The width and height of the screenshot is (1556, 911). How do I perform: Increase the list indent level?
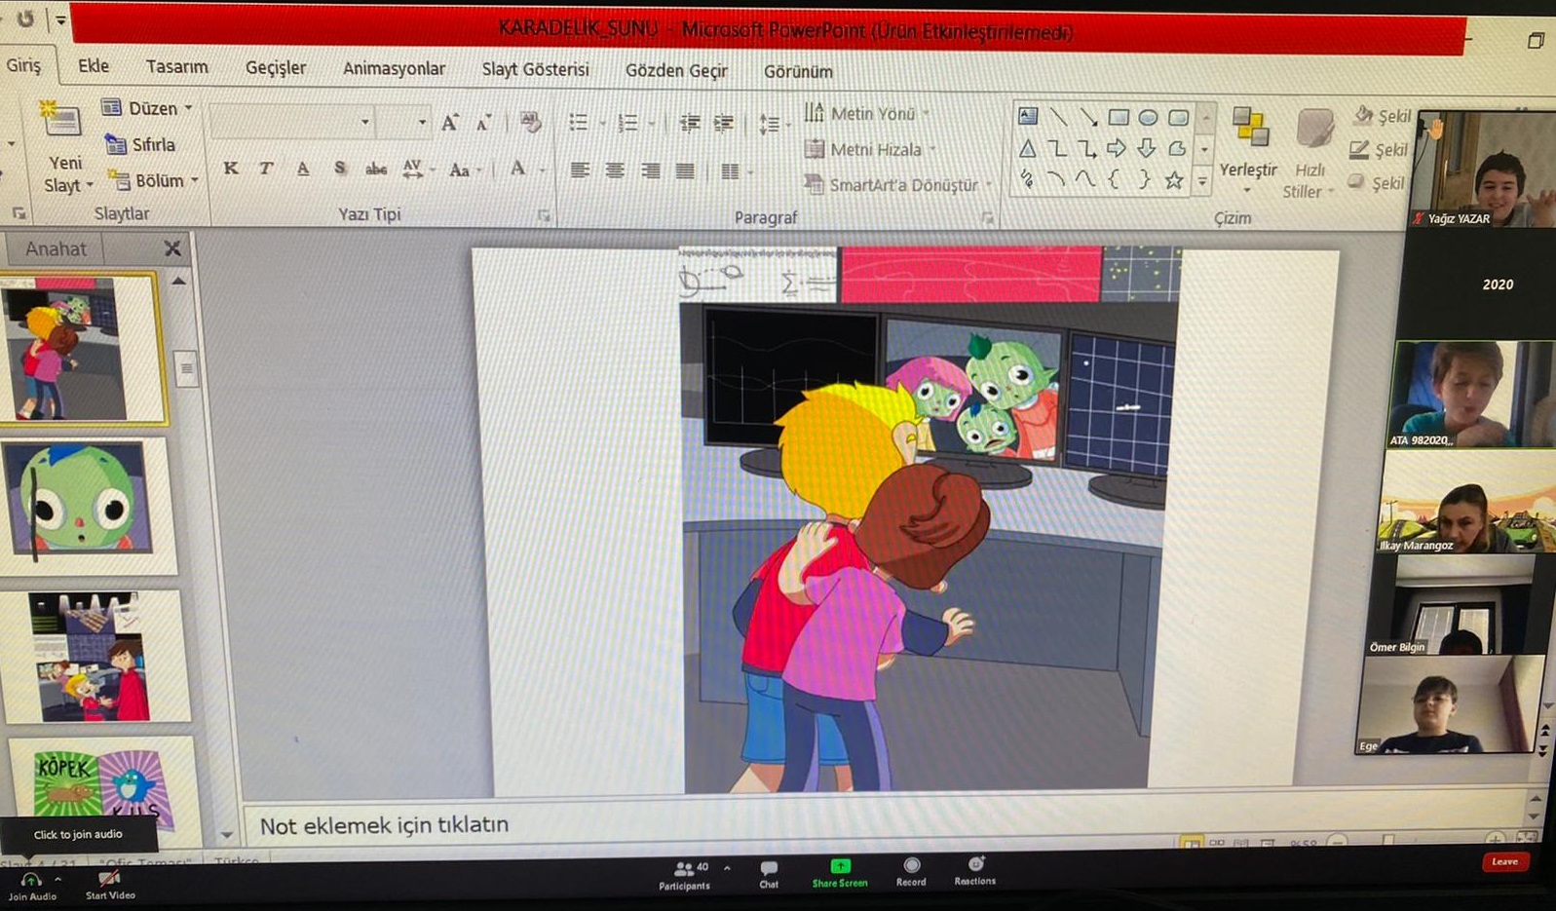pos(723,124)
